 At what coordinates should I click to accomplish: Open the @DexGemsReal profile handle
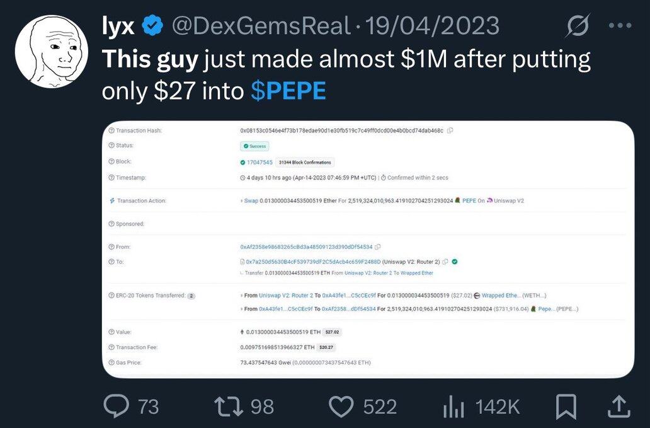(x=260, y=26)
